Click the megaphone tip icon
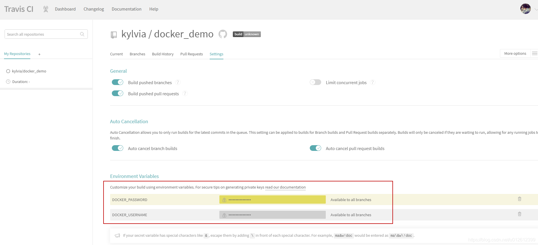This screenshot has width=538, height=245. point(117,236)
